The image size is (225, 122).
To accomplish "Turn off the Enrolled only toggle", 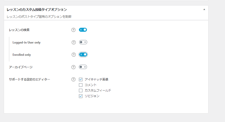I will (83, 54).
